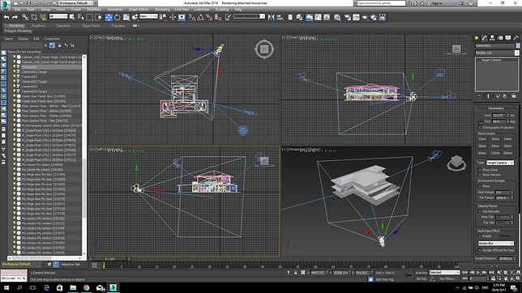The image size is (522, 293).
Task: Toggle visibility bulb of Camera002 row
Action: click(x=15, y=77)
